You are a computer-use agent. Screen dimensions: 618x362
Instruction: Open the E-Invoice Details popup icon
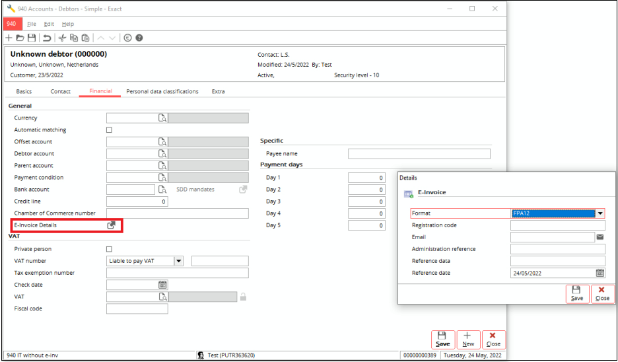[112, 225]
